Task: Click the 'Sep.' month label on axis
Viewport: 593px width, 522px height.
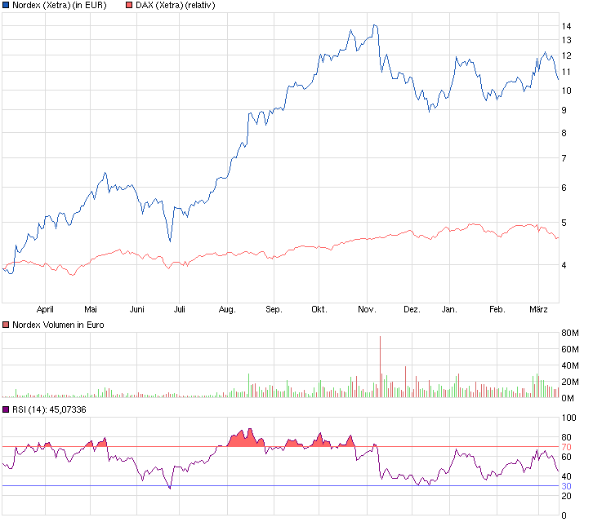Action: tap(274, 309)
